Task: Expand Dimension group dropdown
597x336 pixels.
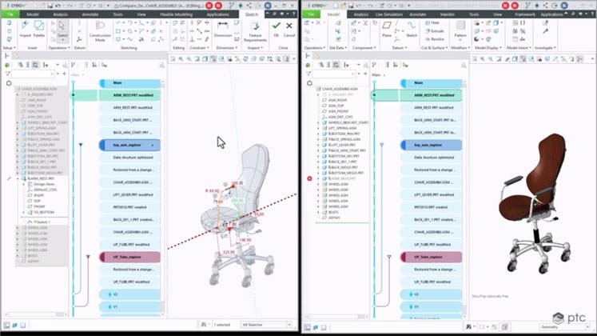Action: [226, 48]
